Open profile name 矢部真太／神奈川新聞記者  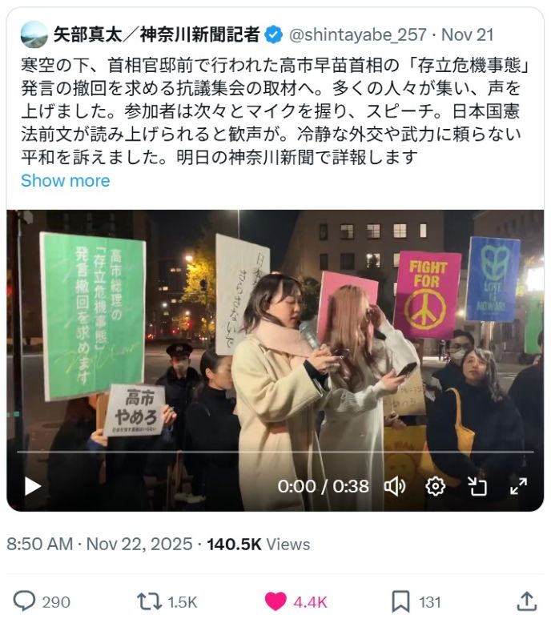(157, 34)
